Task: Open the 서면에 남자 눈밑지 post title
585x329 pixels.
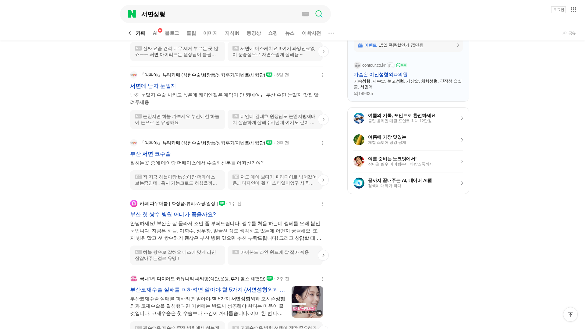Action: pos(153,86)
